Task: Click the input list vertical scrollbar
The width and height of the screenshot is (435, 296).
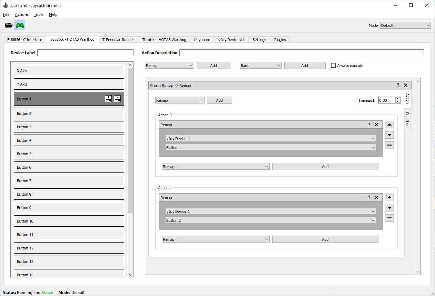Action: click(x=130, y=140)
